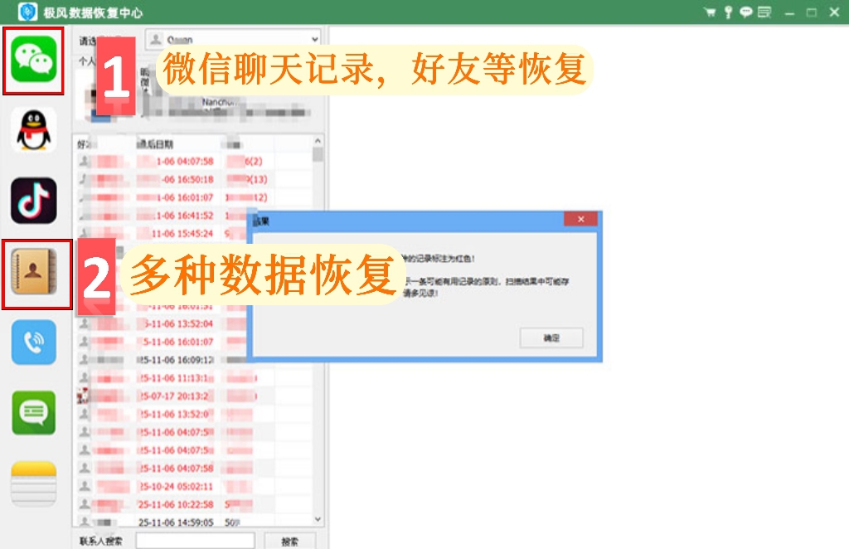The height and width of the screenshot is (549, 849).
Task: Click the 搜索 search button
Action: click(x=289, y=541)
